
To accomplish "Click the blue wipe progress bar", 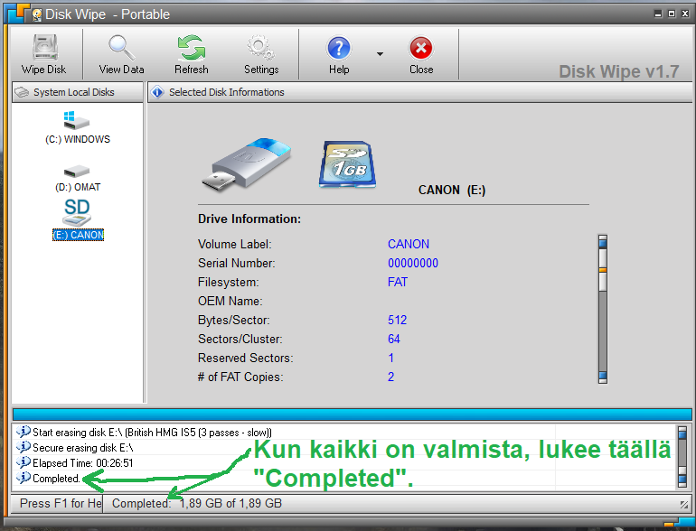I will [x=352, y=415].
